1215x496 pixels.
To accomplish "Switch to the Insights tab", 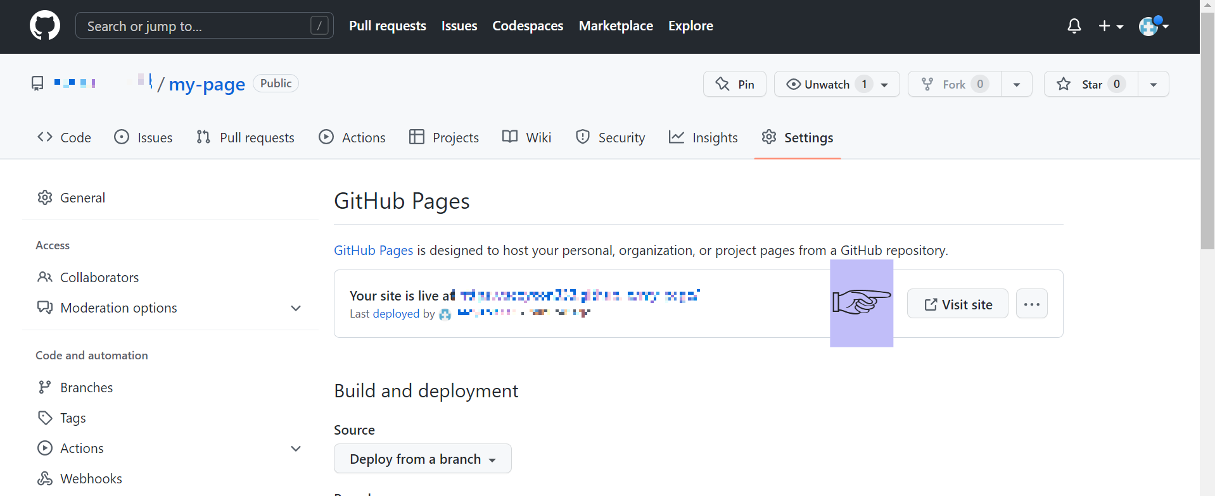I will tap(703, 137).
